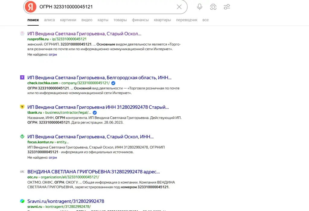Click the verified badge next to tbank.ru URL
Image resolution: width=309 pixels, height=211 pixels.
95,113
